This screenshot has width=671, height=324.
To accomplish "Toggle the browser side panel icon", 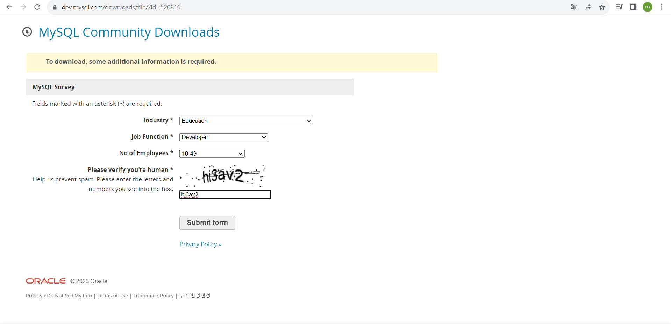I will (633, 7).
